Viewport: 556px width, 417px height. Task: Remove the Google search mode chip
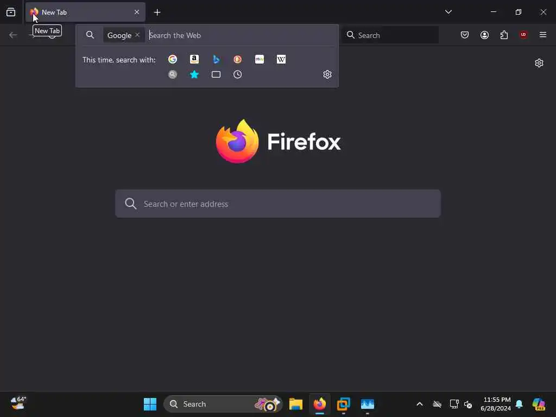click(137, 35)
